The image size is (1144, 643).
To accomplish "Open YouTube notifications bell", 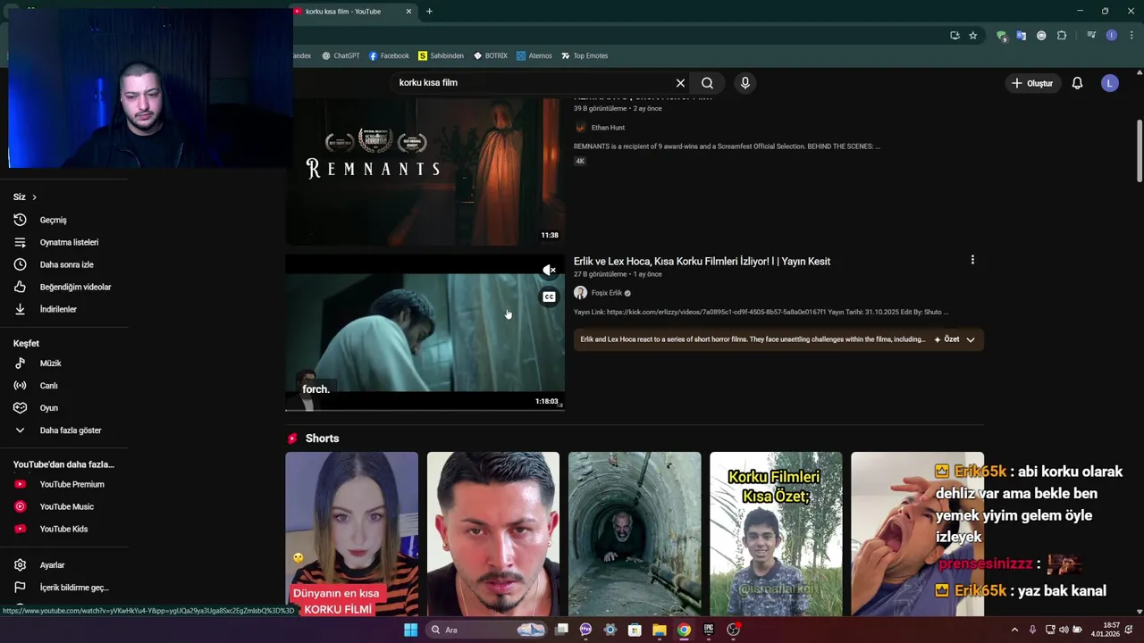I will (x=1077, y=83).
